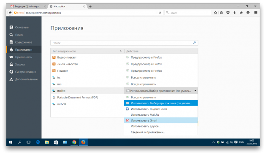The height and width of the screenshot is (155, 266).
Task: Open Windows Store from taskbar
Action: coord(56,142)
